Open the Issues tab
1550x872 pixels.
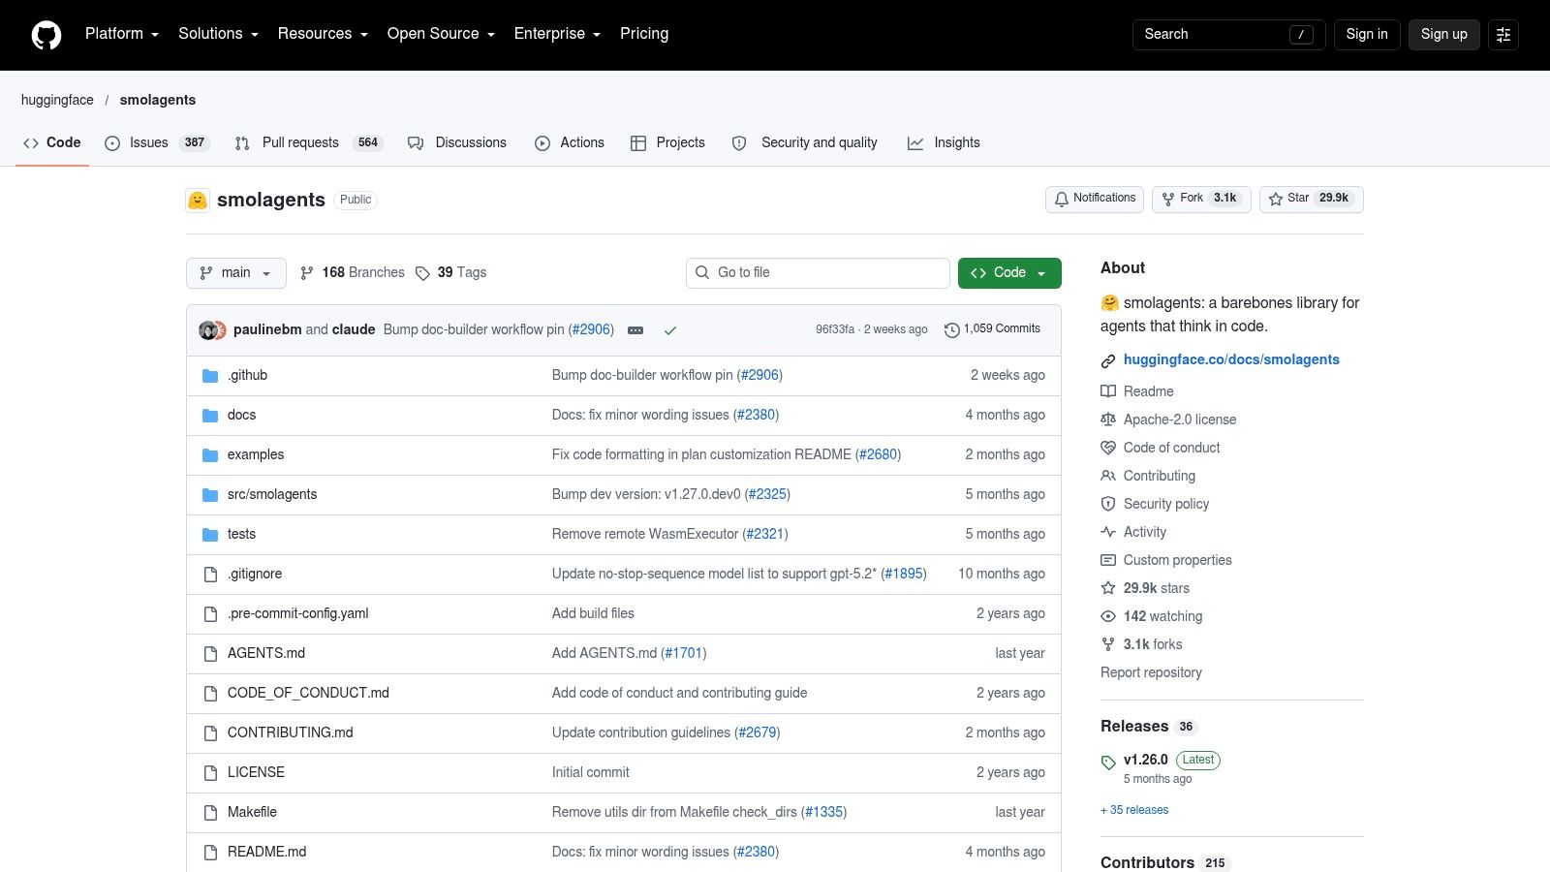pos(157,142)
